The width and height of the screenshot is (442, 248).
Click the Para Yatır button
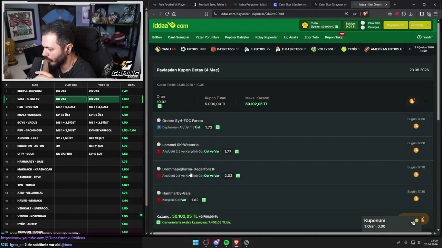(374, 23)
